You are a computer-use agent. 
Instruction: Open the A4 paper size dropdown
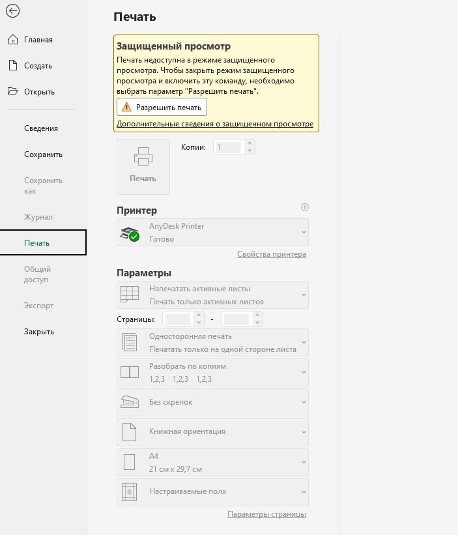[x=212, y=462]
